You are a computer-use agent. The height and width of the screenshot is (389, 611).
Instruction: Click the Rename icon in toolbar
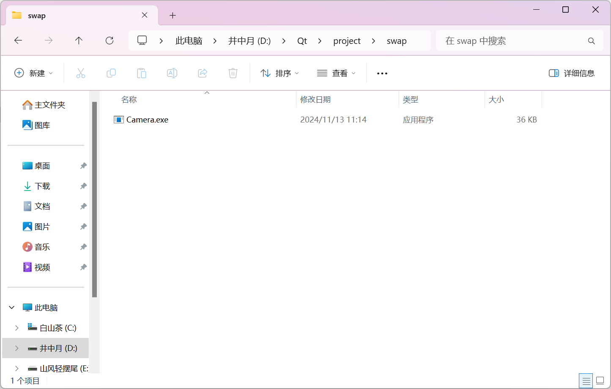172,73
